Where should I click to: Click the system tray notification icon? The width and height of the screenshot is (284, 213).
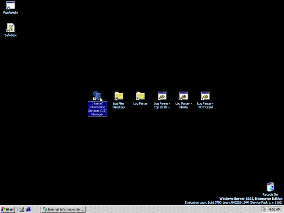[265, 209]
